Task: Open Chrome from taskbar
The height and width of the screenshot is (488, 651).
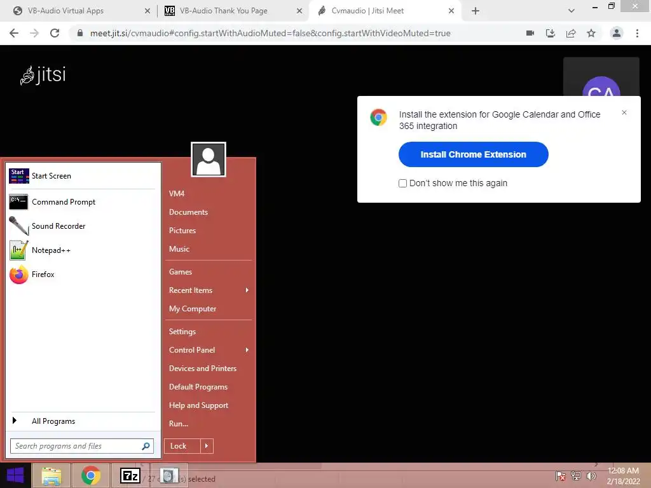Action: [x=90, y=475]
